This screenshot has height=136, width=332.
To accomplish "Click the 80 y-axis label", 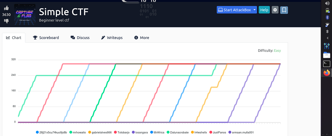I will (x=14, y=106).
